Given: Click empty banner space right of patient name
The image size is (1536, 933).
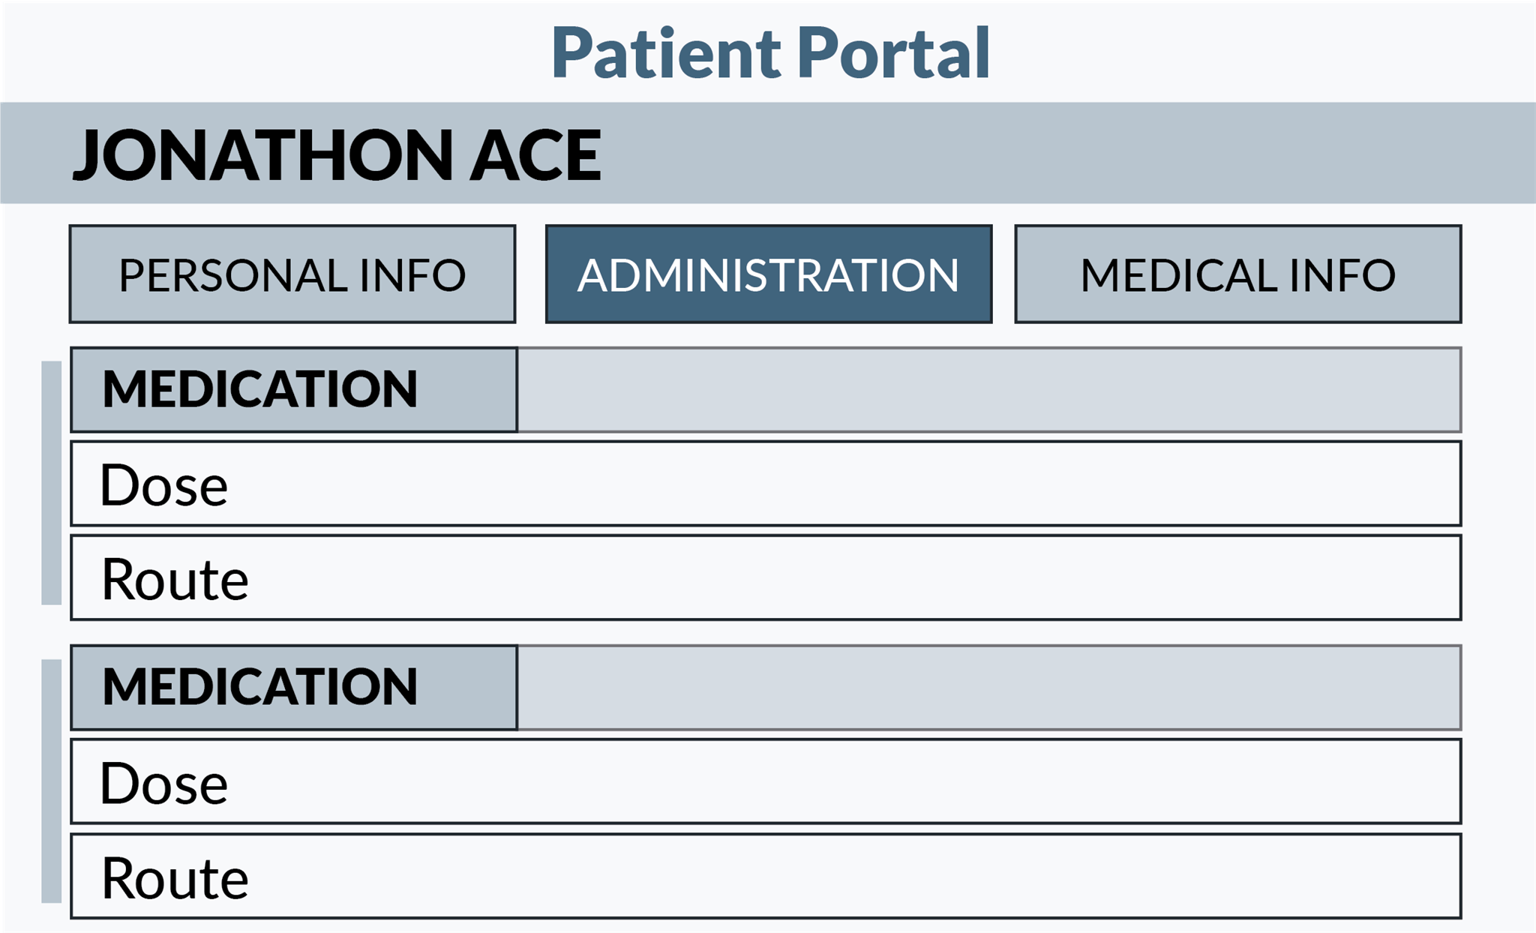Looking at the screenshot, I should [1050, 153].
